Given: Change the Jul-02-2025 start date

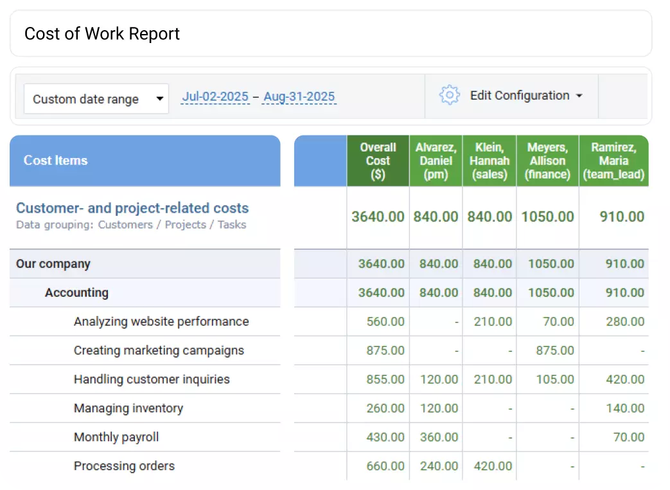Looking at the screenshot, I should coord(215,96).
